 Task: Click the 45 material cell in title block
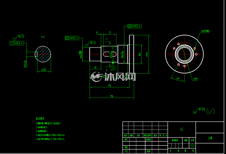(x=182, y=129)
